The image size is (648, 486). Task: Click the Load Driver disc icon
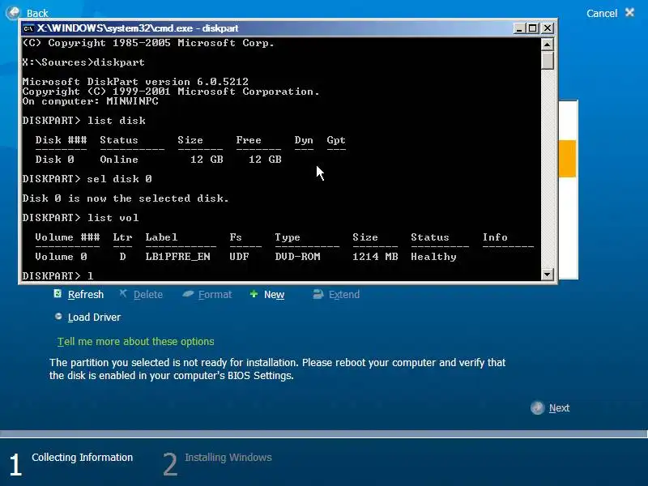(x=58, y=317)
